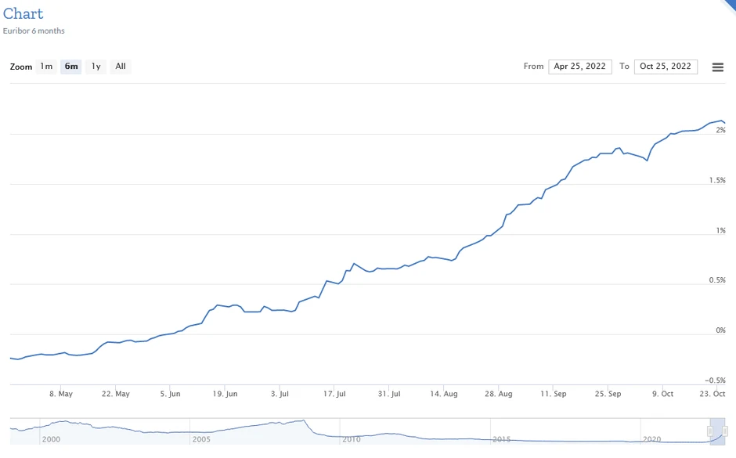
Task: Show All data with zoom button
Action: tap(121, 67)
